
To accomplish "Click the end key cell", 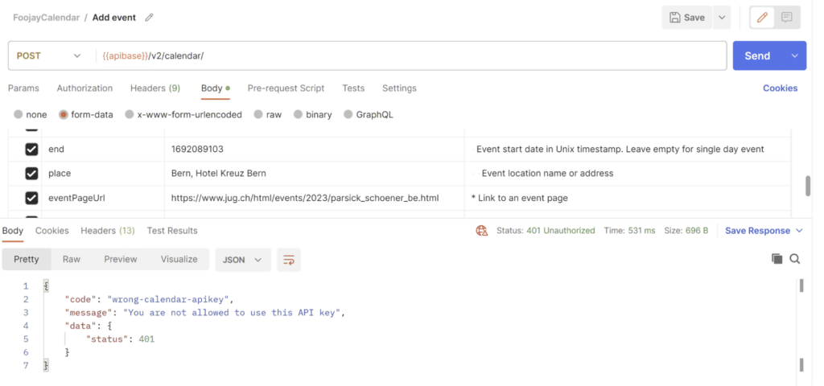I will coord(103,149).
